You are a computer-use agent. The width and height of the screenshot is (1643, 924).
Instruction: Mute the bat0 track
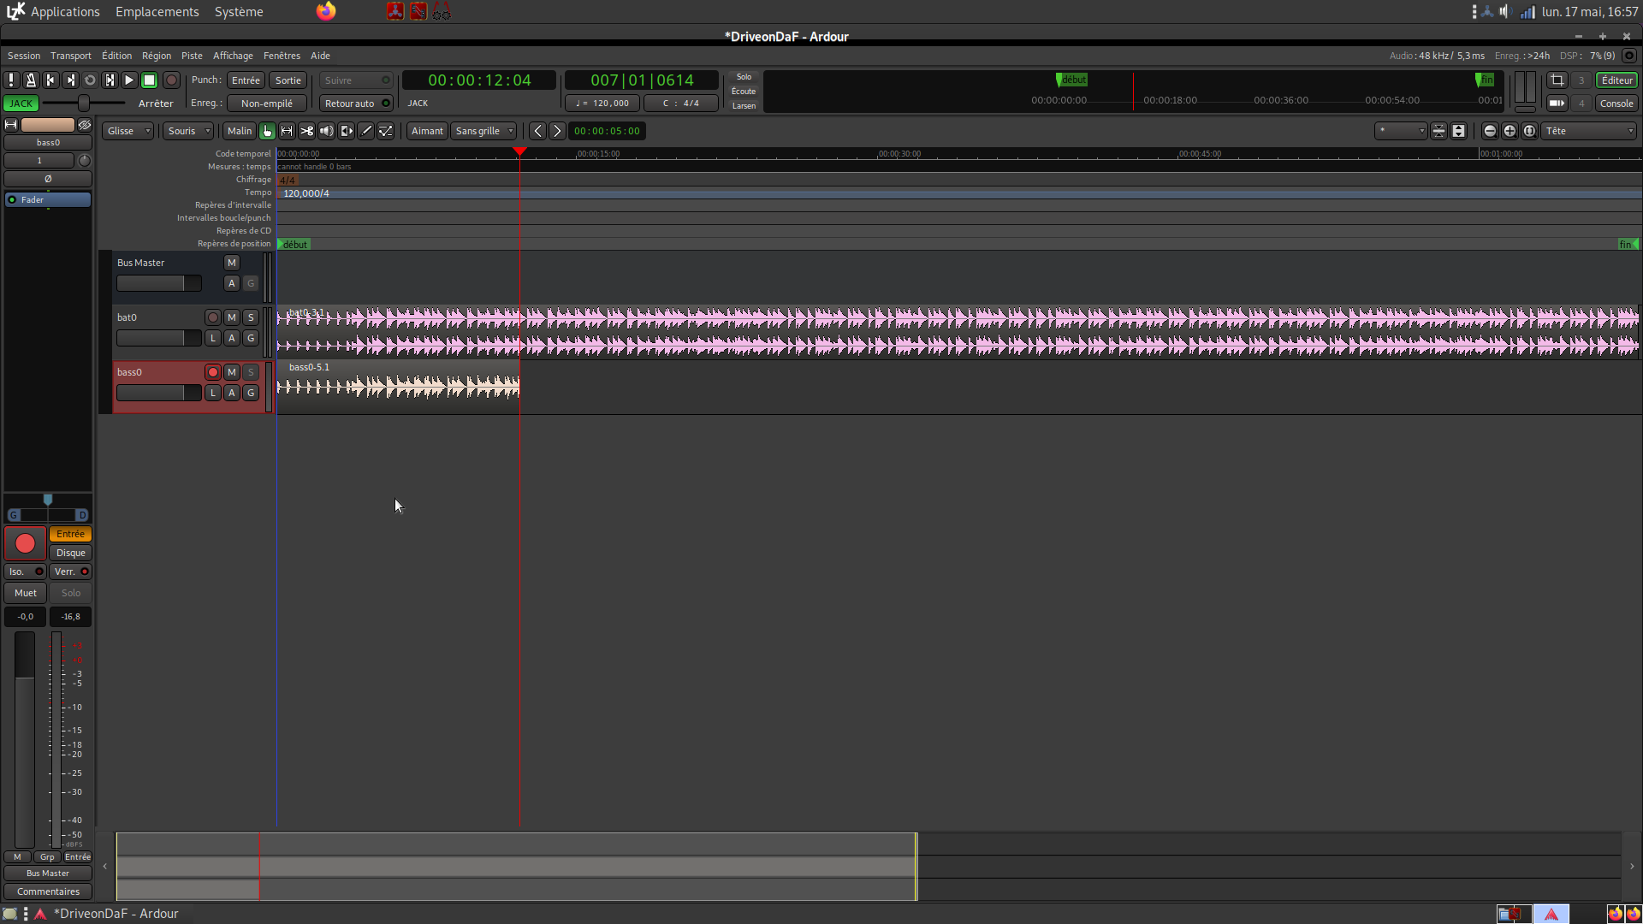pos(231,317)
